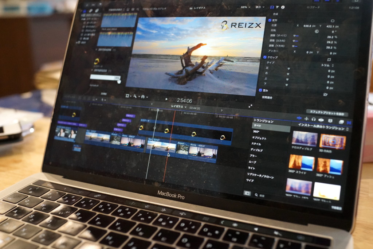
Task: Expand the 表示 view dropdown
Action: tap(260, 7)
